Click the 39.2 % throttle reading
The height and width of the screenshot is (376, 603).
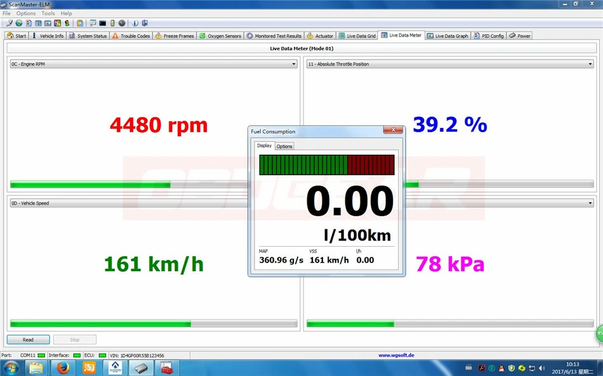(x=450, y=125)
